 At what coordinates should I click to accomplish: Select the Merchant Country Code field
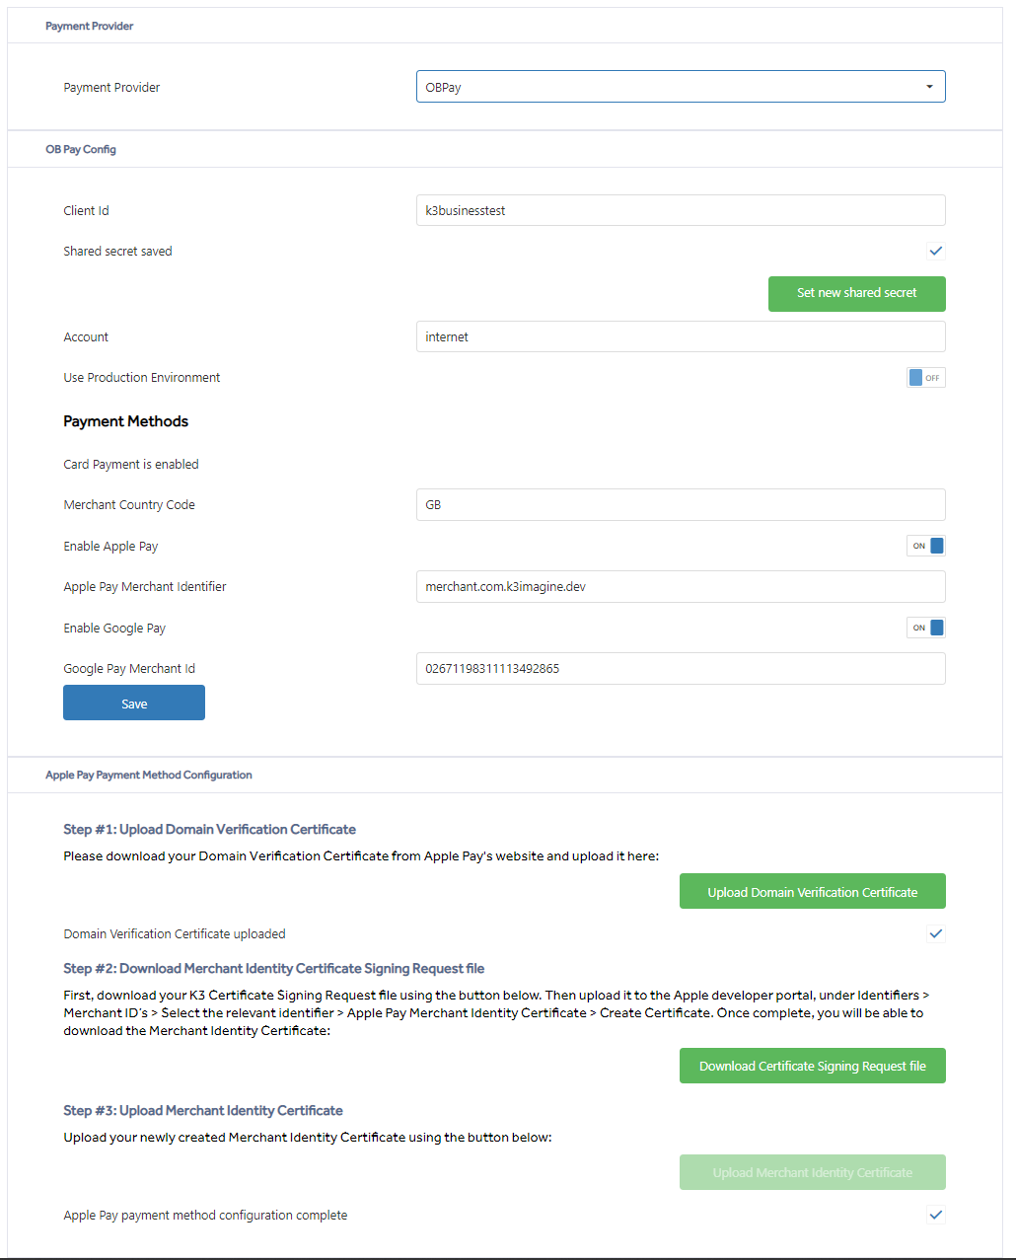[x=681, y=504]
